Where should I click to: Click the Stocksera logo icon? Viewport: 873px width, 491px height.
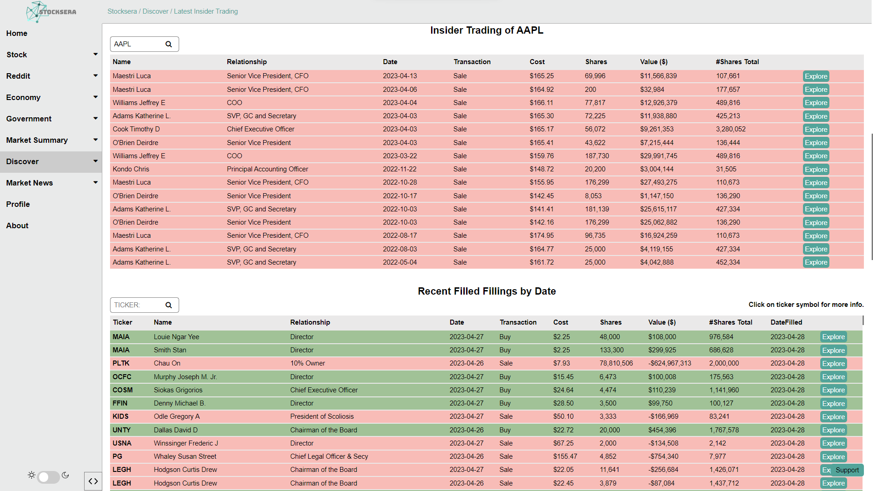click(x=36, y=12)
